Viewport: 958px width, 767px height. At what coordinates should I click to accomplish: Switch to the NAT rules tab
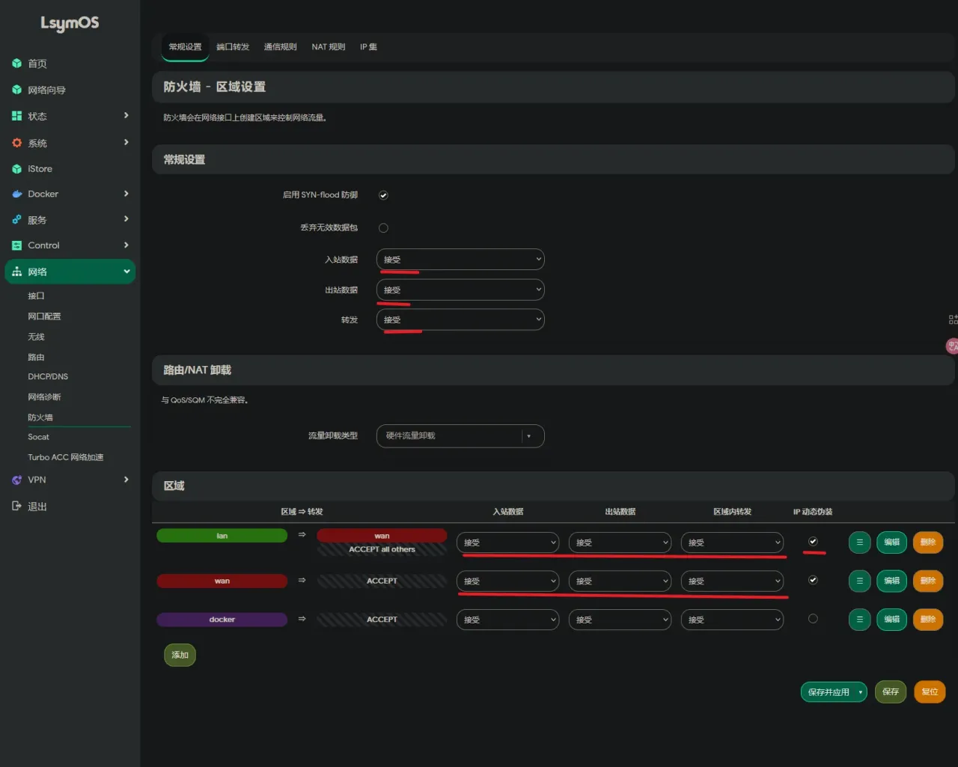click(329, 47)
